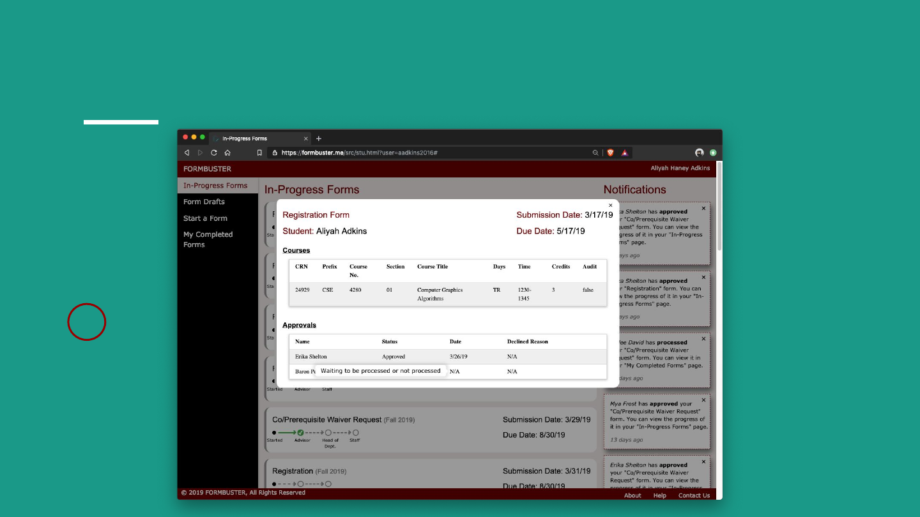
Task: Click the Approvals section heading
Action: coord(299,325)
